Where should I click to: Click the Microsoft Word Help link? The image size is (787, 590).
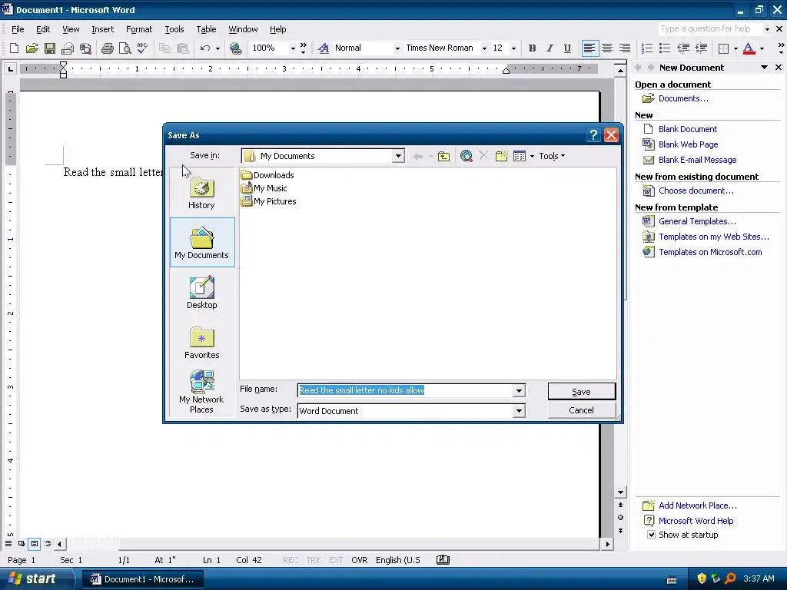[x=696, y=521]
